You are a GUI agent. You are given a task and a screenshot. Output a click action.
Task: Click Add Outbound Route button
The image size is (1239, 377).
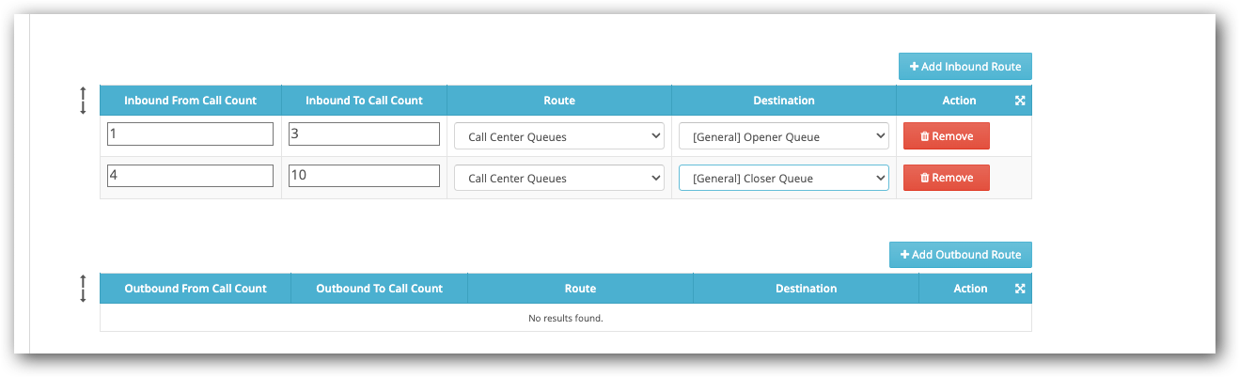pyautogui.click(x=961, y=255)
